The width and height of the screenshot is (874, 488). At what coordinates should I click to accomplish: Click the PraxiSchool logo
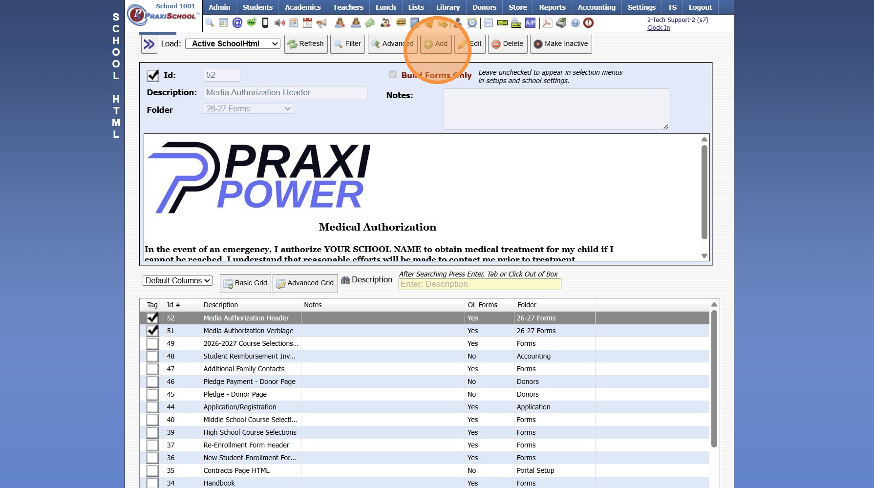tap(163, 15)
